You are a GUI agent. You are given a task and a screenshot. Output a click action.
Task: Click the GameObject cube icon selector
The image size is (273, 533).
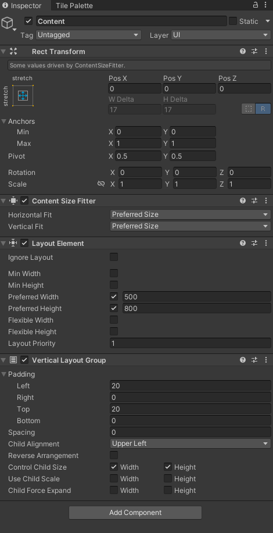point(8,23)
